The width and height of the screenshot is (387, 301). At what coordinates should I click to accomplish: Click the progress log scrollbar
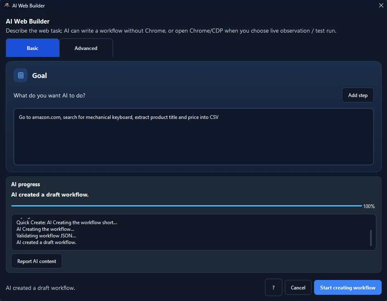click(x=371, y=238)
